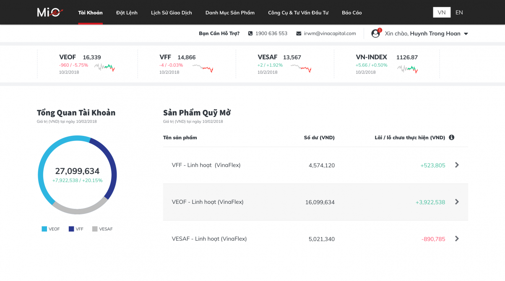
Task: Select the VN language option
Action: pos(442,13)
